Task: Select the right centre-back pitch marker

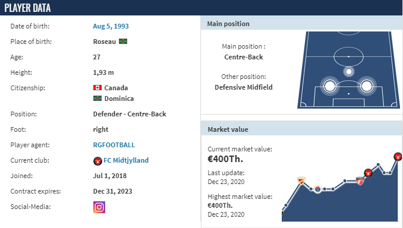Action: (x=367, y=86)
